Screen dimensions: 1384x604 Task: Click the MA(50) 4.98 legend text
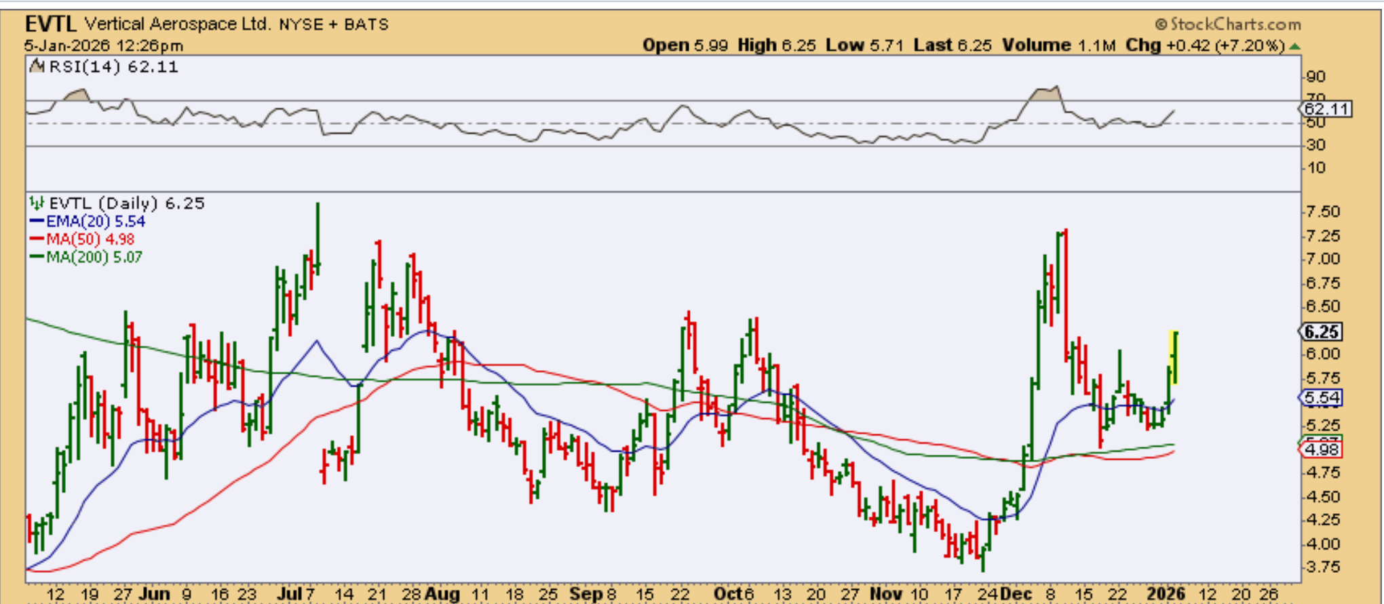(x=90, y=239)
